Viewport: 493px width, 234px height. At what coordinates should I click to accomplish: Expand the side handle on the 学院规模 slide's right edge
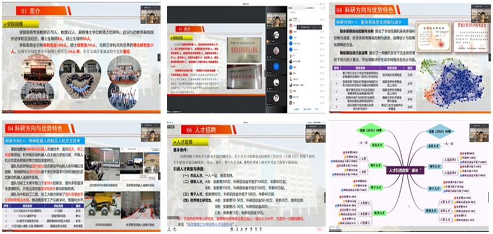[x=159, y=56]
